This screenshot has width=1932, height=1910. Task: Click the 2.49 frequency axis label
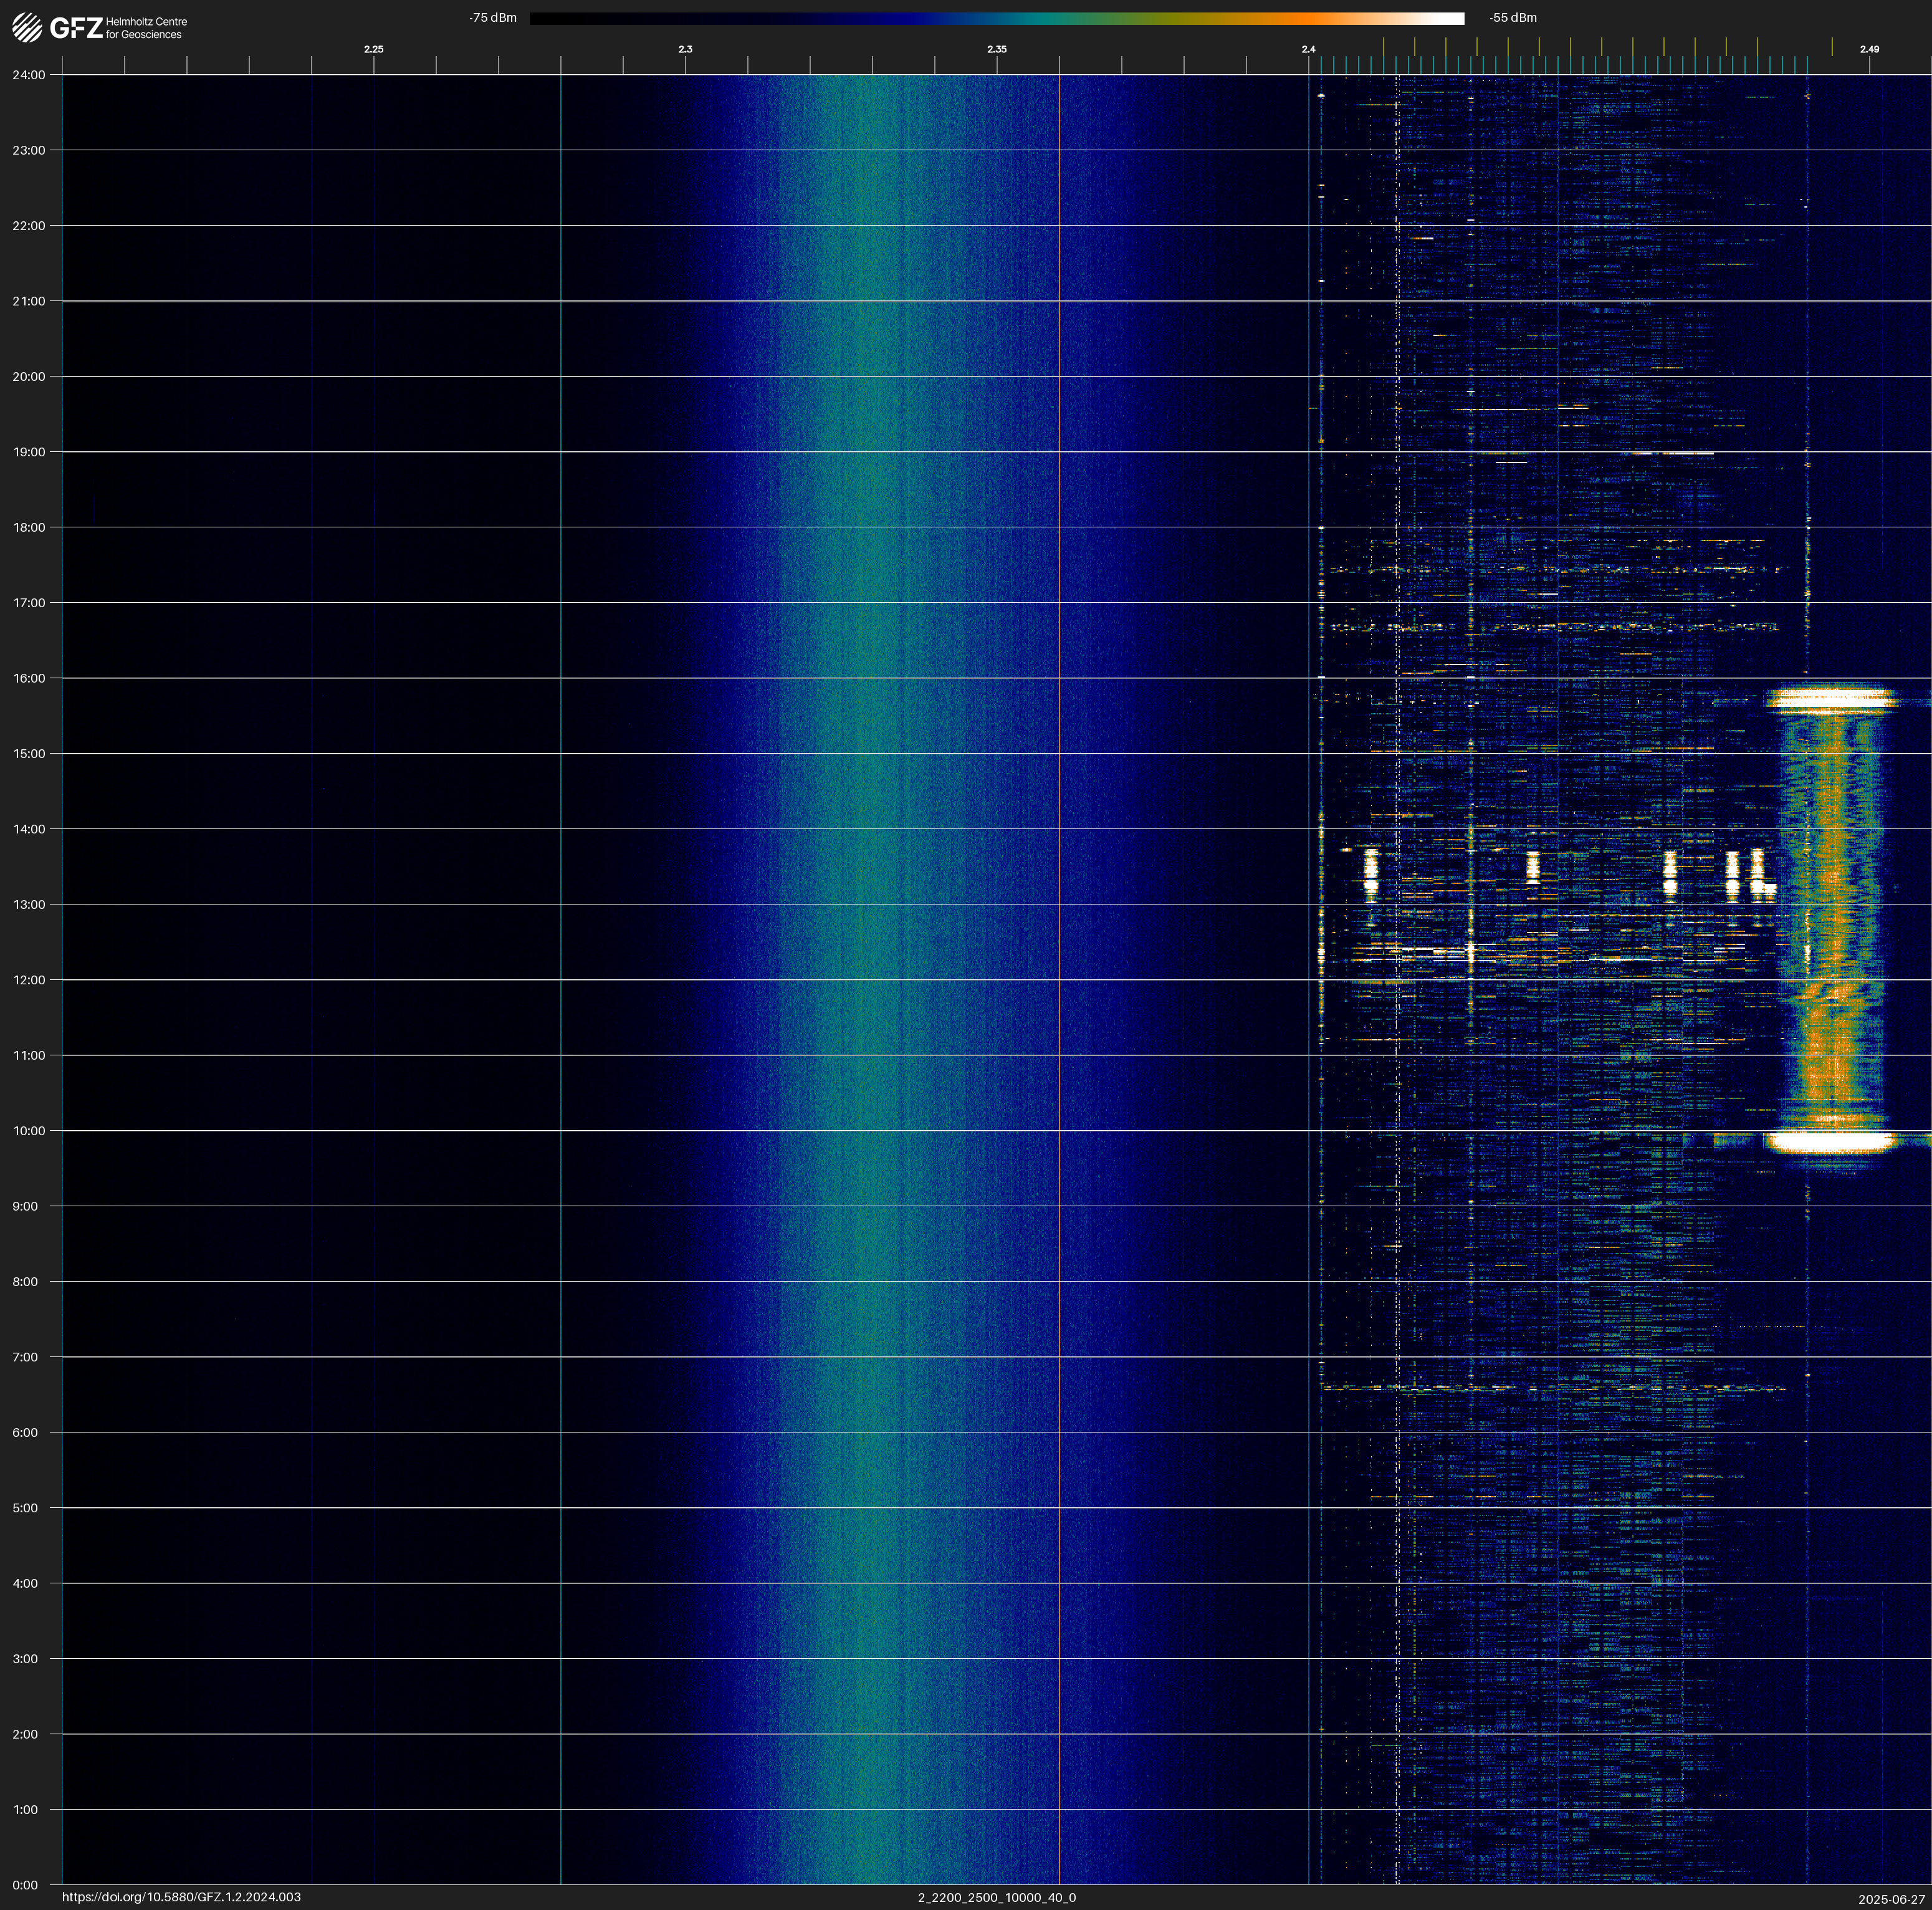(x=1868, y=49)
